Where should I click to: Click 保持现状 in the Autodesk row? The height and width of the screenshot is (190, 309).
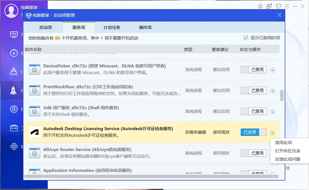click(221, 132)
